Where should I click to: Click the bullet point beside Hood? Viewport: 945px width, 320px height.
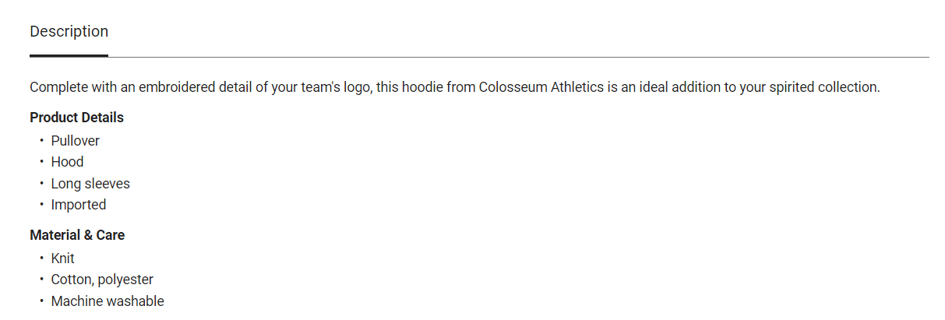pyautogui.click(x=41, y=162)
